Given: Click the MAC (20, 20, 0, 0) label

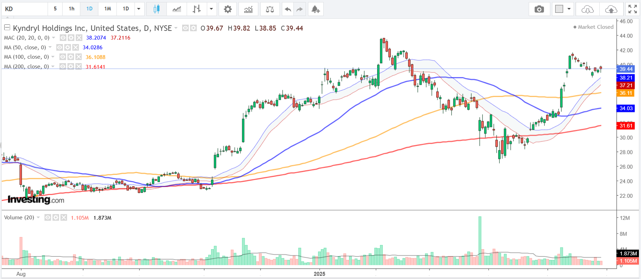Looking at the screenshot, I should tap(27, 37).
